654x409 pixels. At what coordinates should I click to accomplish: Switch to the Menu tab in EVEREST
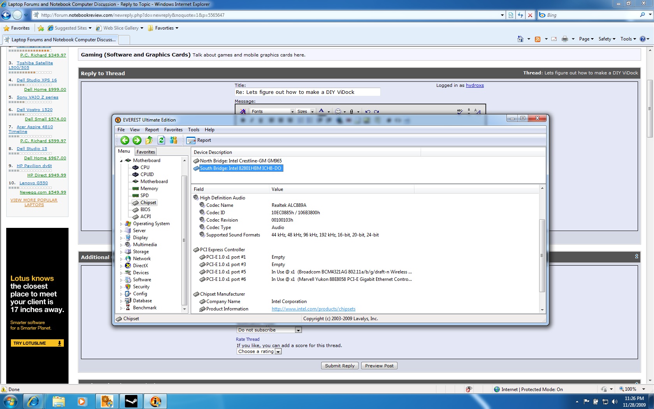point(124,151)
